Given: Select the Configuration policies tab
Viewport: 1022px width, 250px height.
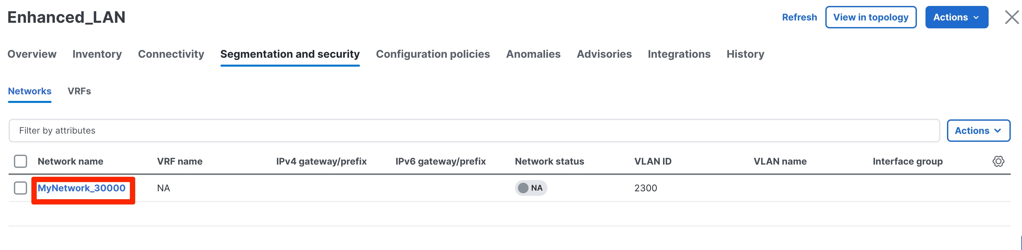Looking at the screenshot, I should (x=432, y=54).
